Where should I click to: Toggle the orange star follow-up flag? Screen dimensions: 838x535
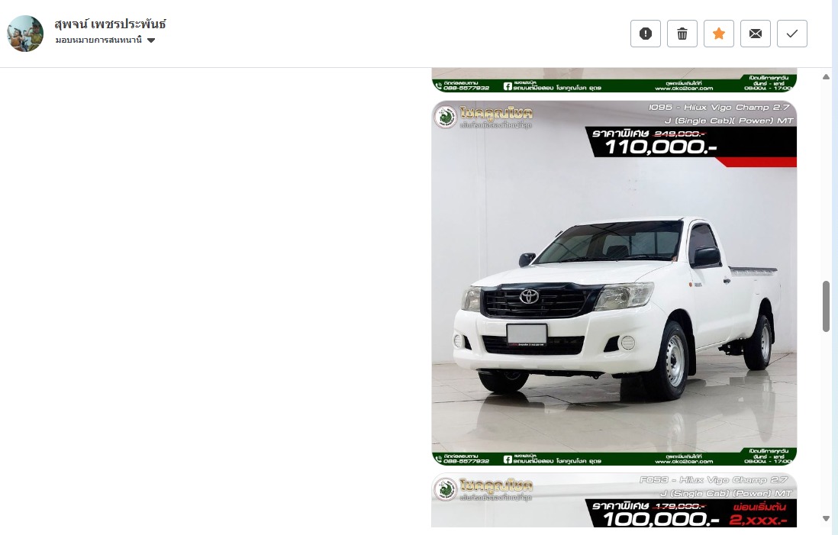(x=719, y=34)
